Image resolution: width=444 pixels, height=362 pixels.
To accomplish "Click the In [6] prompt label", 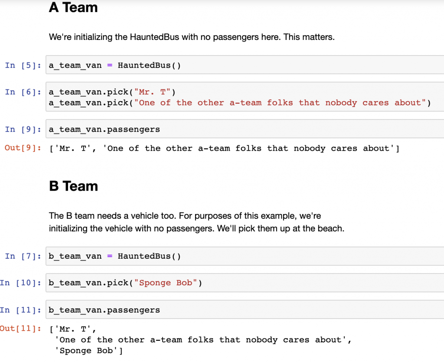I will coord(23,92).
